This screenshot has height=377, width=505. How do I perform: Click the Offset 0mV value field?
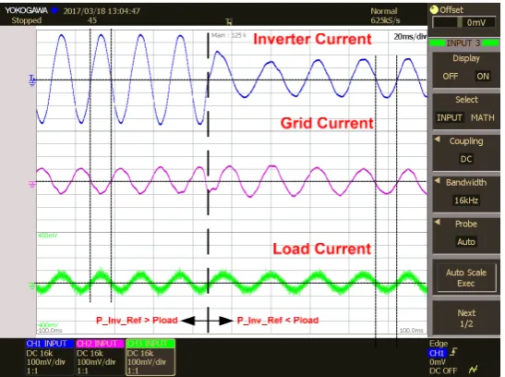coord(463,22)
